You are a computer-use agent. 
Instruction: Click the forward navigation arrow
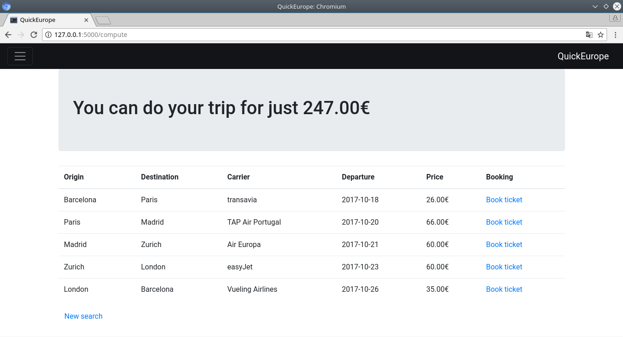21,35
